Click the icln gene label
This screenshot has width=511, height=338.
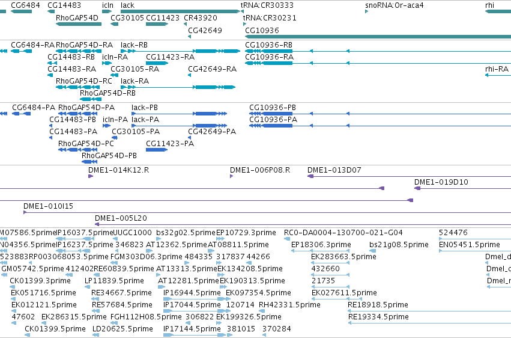point(107,5)
